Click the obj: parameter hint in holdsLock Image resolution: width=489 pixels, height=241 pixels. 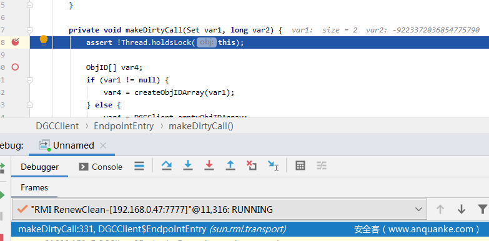tap(207, 42)
